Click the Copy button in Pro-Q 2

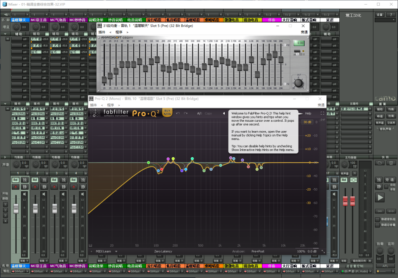[x=208, y=114]
